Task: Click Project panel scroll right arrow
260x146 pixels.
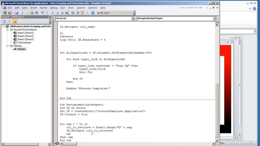Action: click(x=49, y=144)
